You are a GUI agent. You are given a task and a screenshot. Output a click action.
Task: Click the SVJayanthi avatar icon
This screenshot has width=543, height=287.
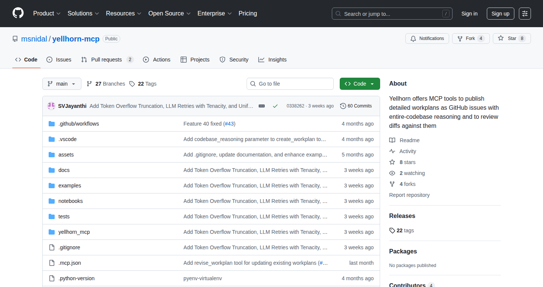coord(51,106)
